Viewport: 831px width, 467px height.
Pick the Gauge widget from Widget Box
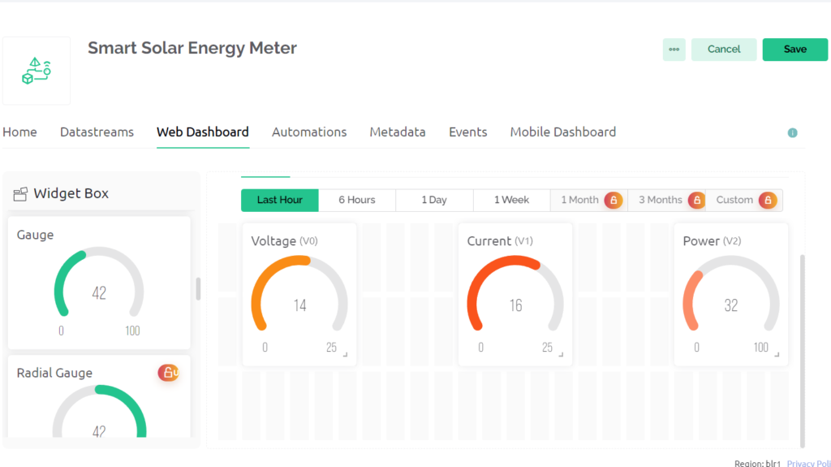pyautogui.click(x=99, y=282)
